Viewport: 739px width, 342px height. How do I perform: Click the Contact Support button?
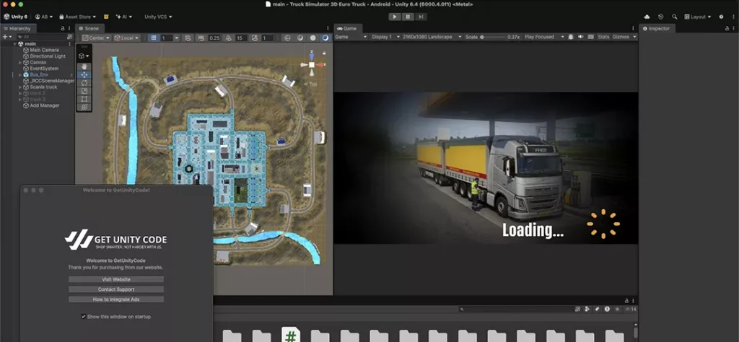pos(116,289)
